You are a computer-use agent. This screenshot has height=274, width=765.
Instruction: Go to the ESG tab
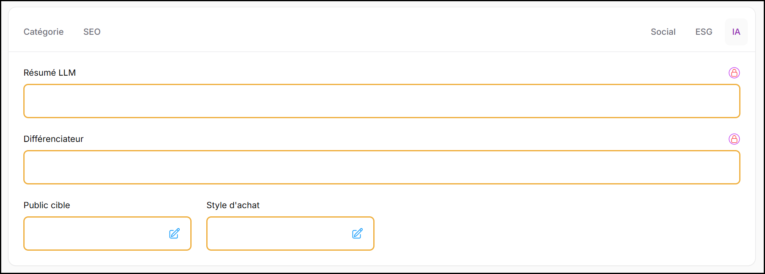[704, 32]
